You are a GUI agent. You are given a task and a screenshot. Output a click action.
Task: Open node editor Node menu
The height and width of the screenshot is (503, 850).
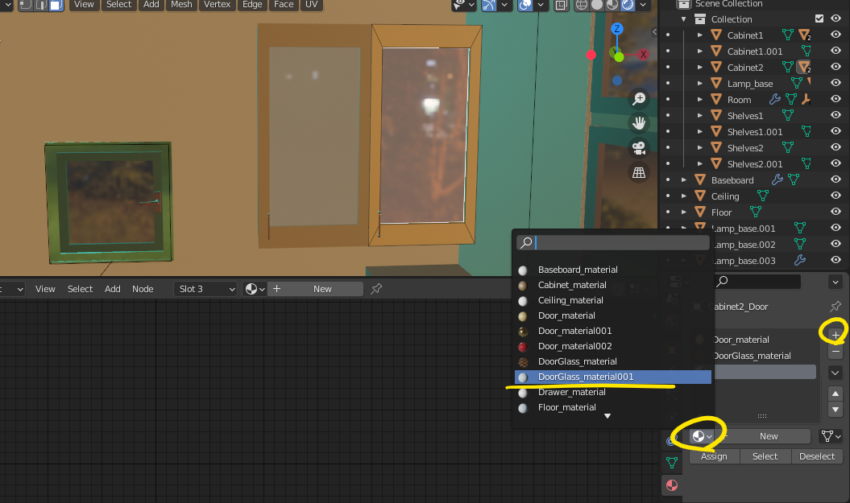click(143, 289)
